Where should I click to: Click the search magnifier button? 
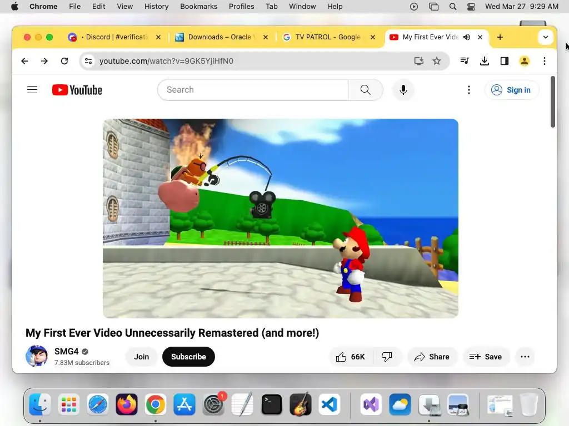[x=366, y=90]
